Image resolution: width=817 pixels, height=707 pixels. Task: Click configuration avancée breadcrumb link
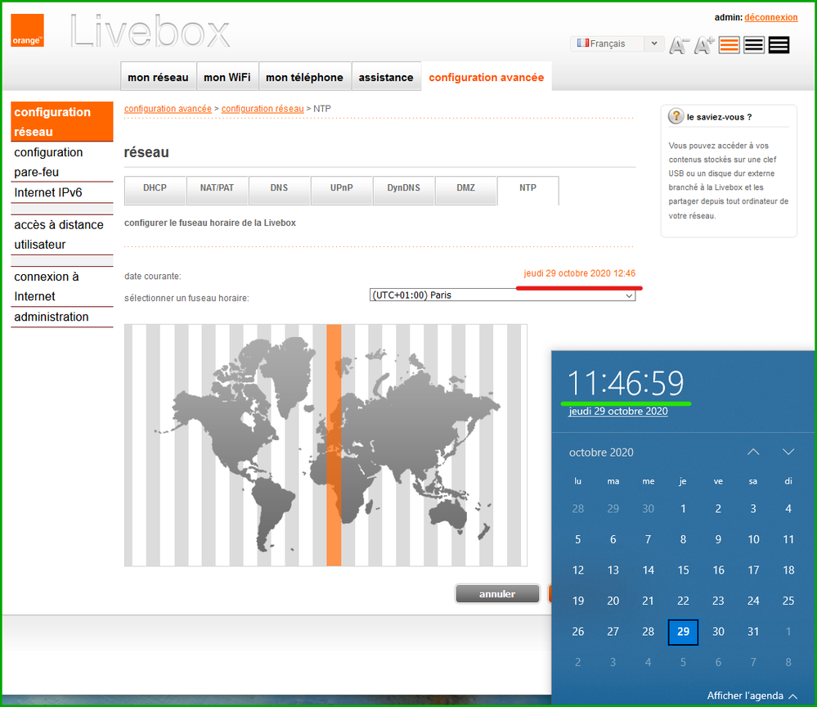pos(168,109)
